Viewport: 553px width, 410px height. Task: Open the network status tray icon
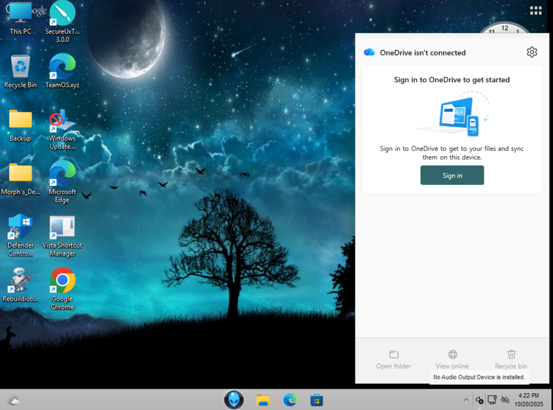492,400
